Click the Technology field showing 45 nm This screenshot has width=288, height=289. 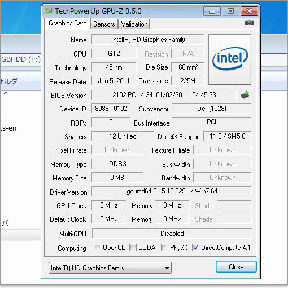coord(114,67)
